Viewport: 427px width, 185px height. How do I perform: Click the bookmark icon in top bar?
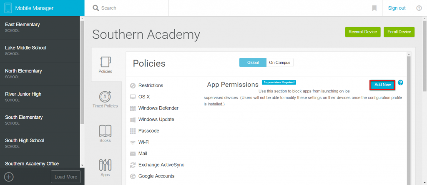click(374, 8)
